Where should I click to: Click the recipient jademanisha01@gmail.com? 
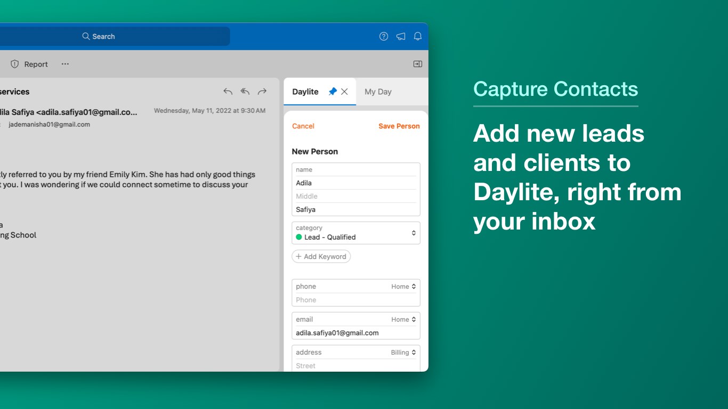pyautogui.click(x=49, y=125)
